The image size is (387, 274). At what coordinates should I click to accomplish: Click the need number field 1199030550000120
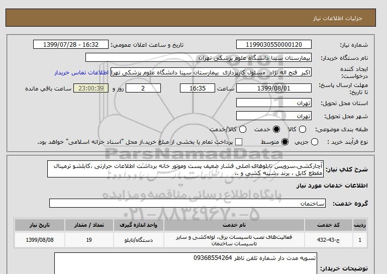tap(274, 45)
